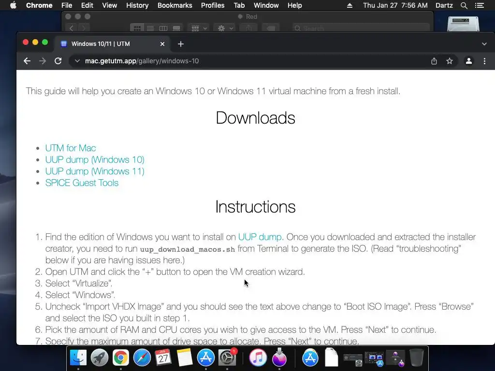Viewport: 495px width, 371px height.
Task: Open Spotlight search in menu bar
Action: [x=464, y=5]
